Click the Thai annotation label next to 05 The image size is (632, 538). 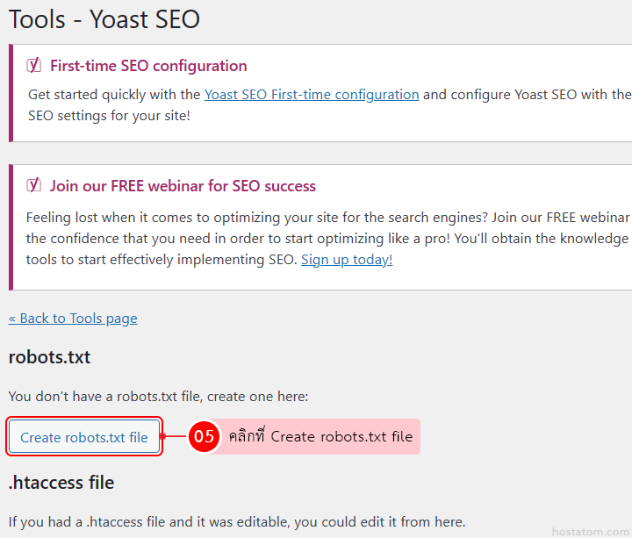(320, 436)
